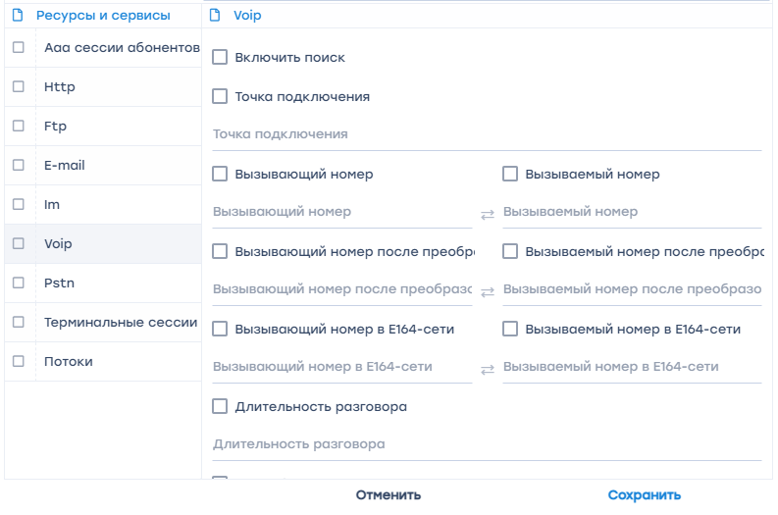Viewport: 778px width, 515px height.
Task: Select E-mail in the resources list
Action: (x=65, y=166)
